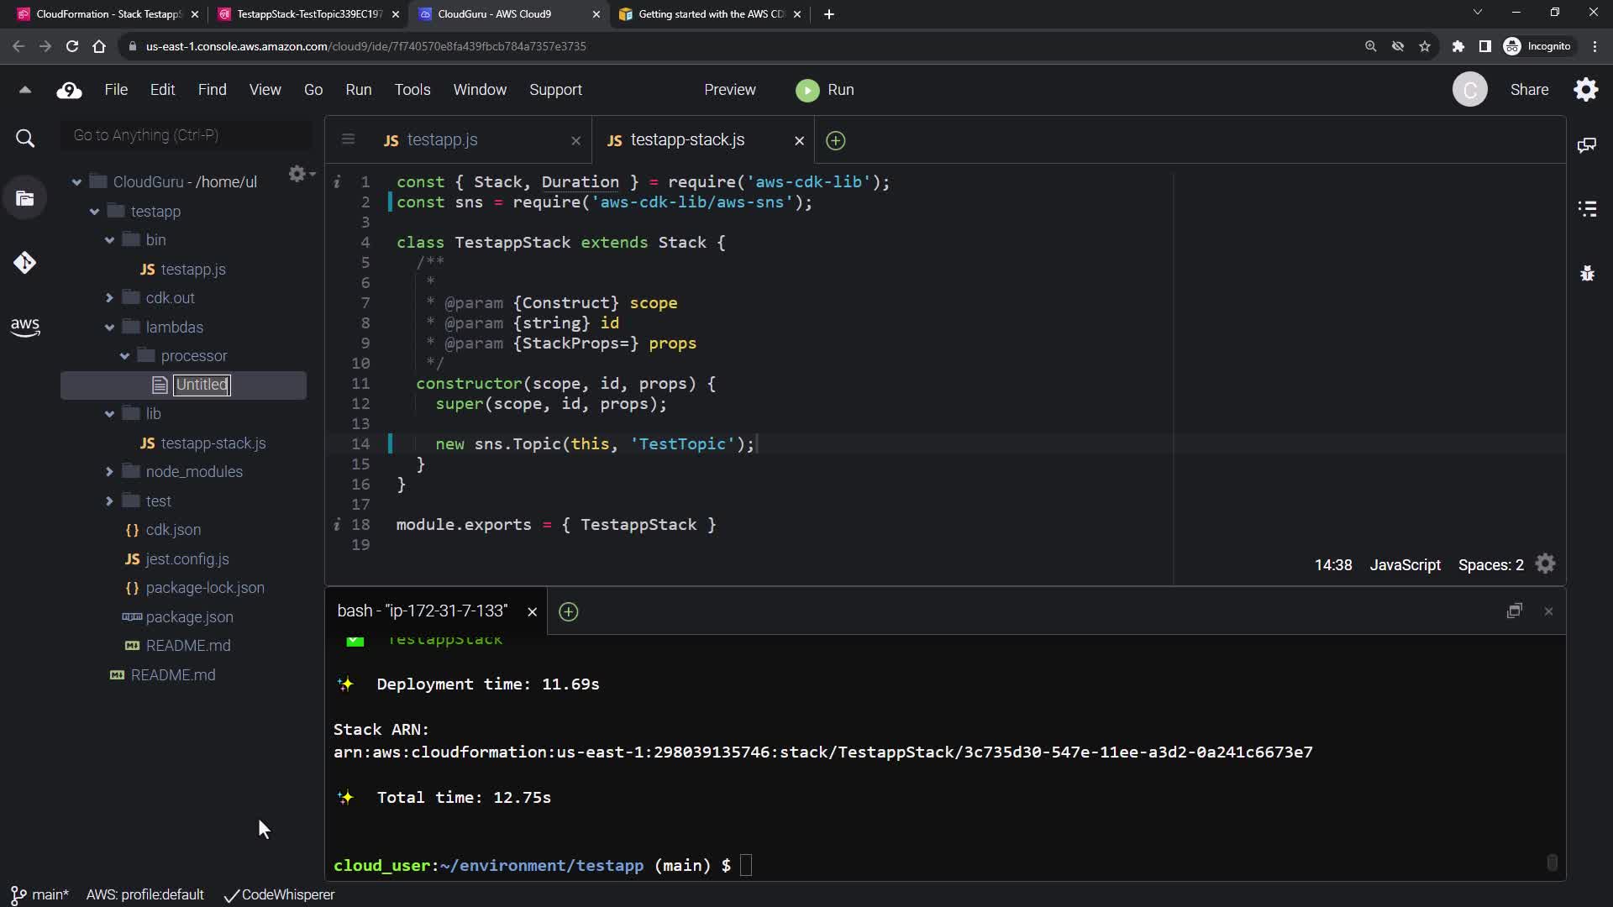Open the Debugger bug icon on right

[1587, 274]
